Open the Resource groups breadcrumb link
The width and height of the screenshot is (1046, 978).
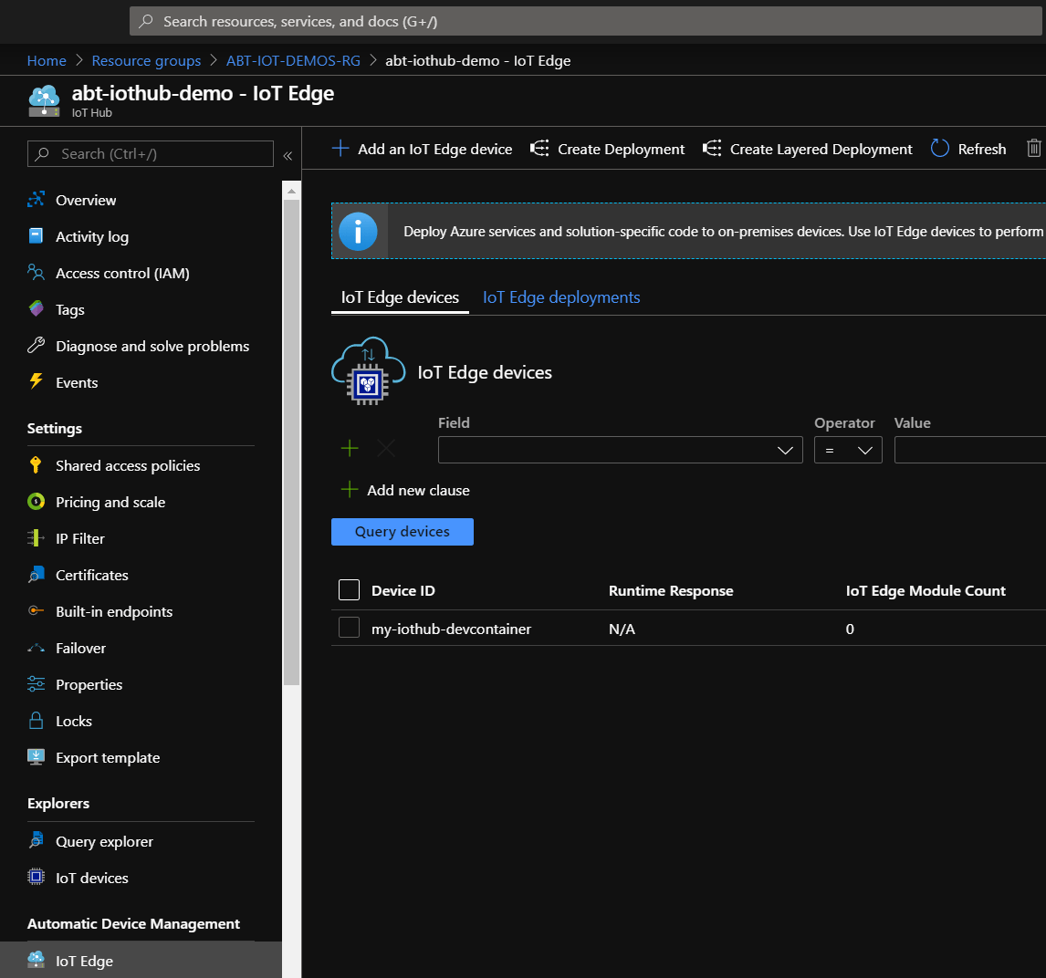[x=146, y=60]
